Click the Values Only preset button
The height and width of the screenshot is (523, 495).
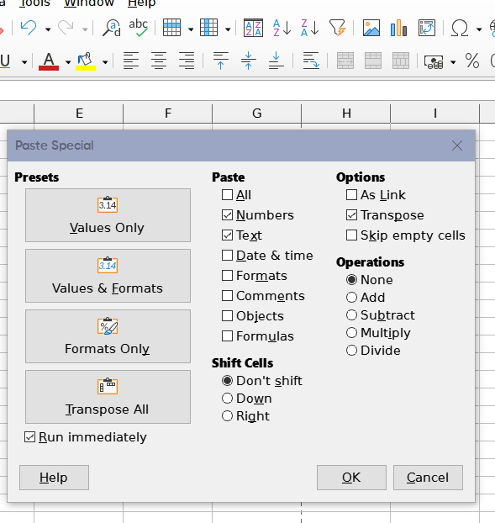(x=108, y=215)
